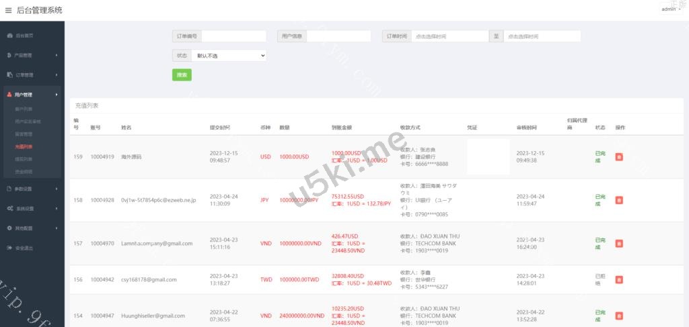Remove order 154 via red delete icon
Image resolution: width=689 pixels, height=327 pixels.
pyautogui.click(x=619, y=316)
